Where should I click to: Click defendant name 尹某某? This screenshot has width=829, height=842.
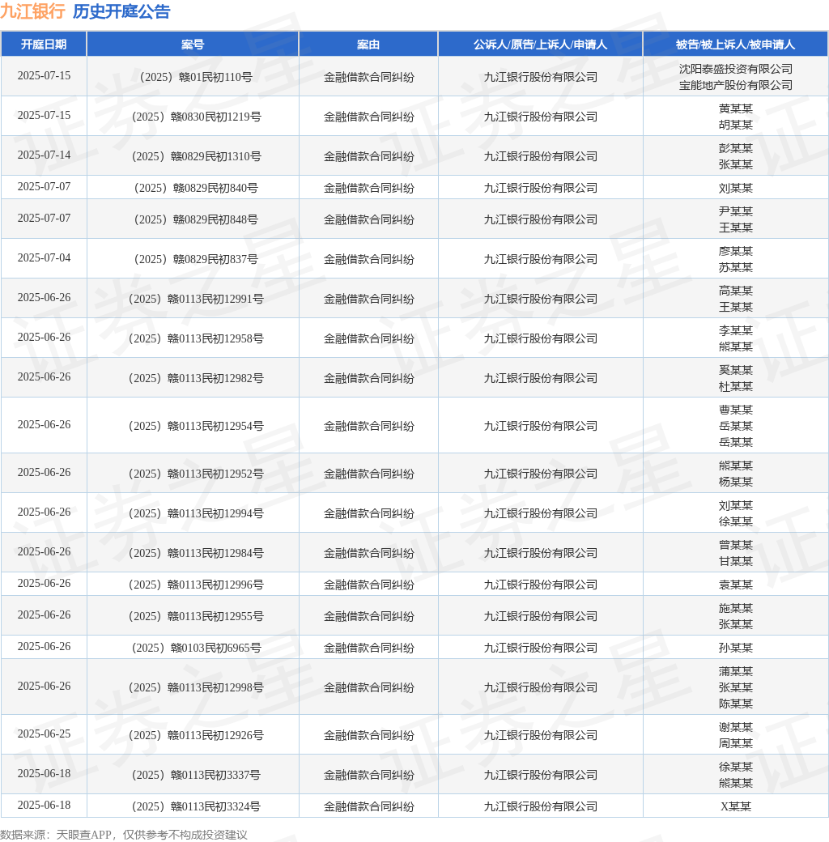coord(736,212)
